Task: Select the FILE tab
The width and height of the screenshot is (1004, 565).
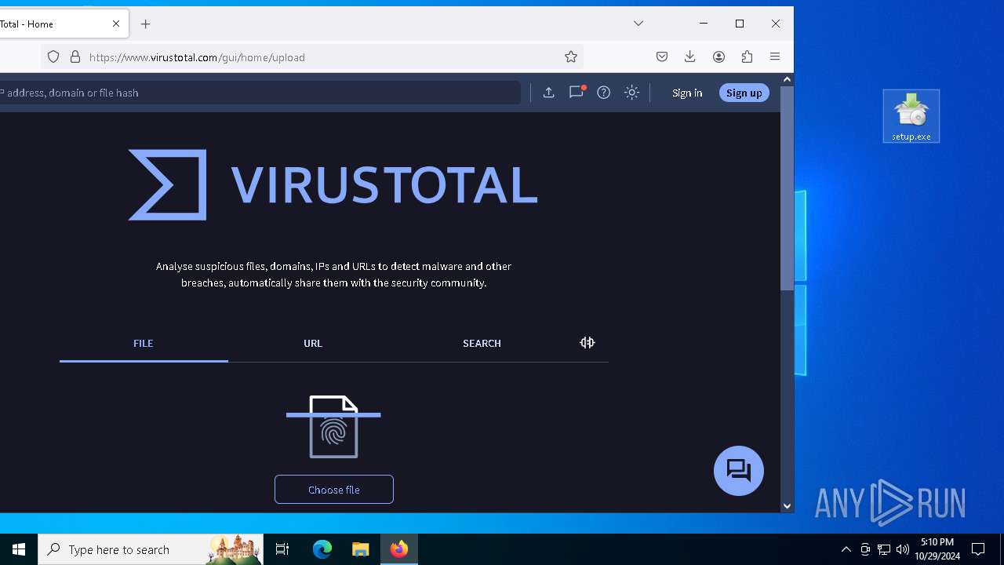Action: pyautogui.click(x=144, y=344)
